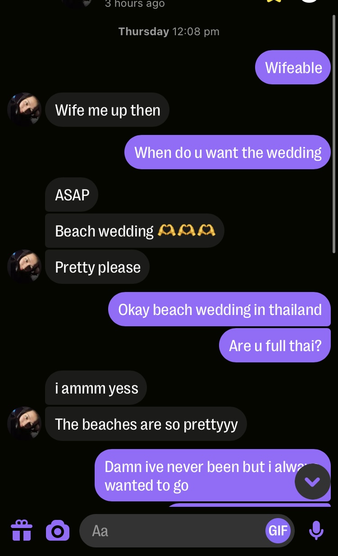338x556 pixels.
Task: Tap the 'ASAP' message bubble
Action: 72,195
